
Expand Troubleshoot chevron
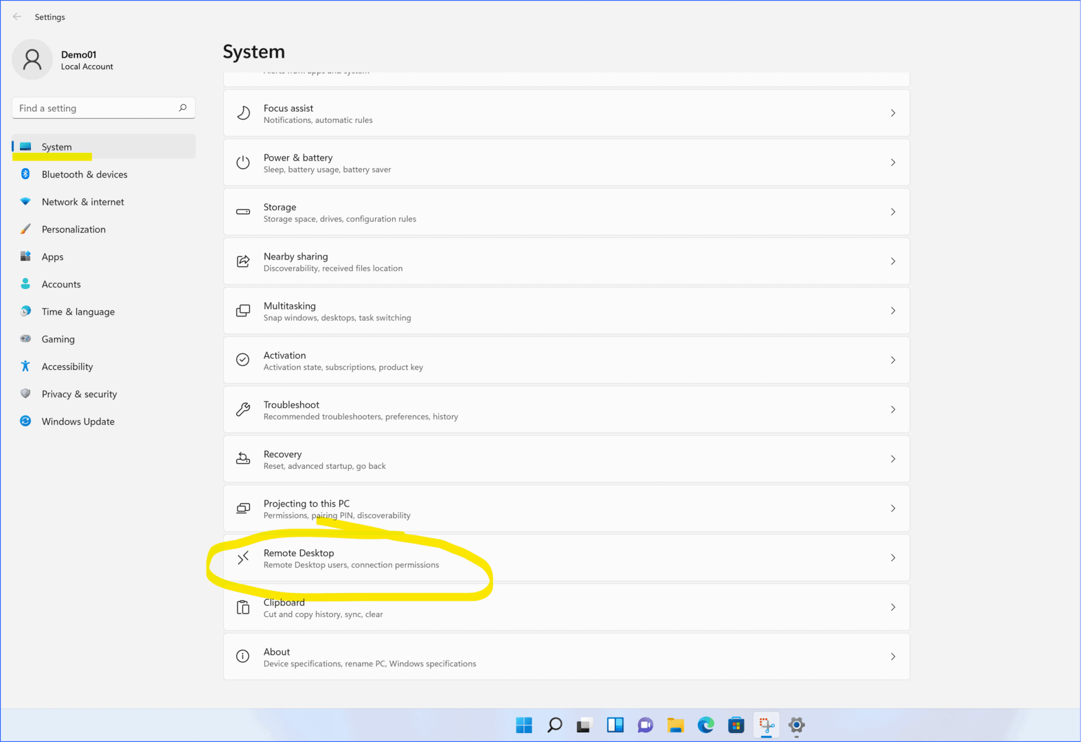(x=893, y=410)
